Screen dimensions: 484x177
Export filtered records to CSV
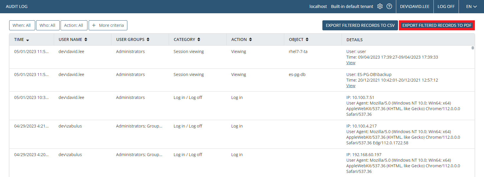pyautogui.click(x=360, y=25)
